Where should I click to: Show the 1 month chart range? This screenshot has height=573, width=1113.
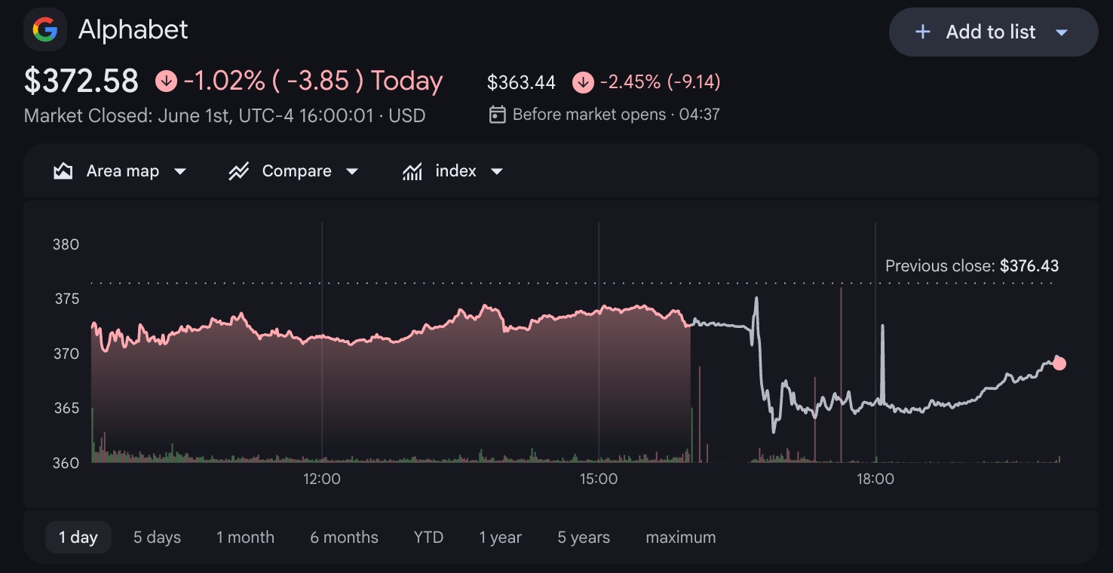245,538
